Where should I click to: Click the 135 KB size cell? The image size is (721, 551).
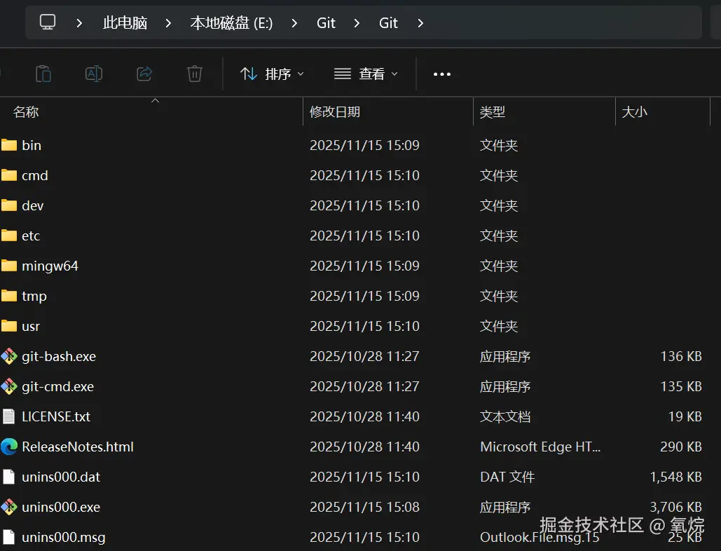(x=681, y=386)
